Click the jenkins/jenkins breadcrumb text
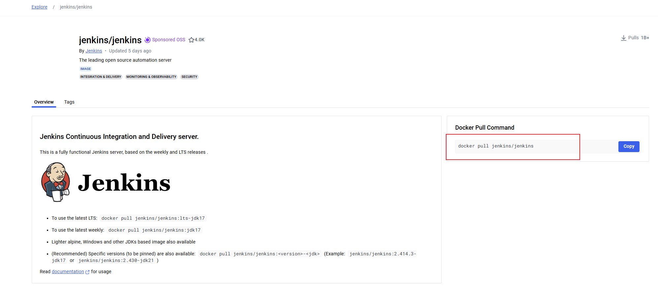 pos(76,7)
